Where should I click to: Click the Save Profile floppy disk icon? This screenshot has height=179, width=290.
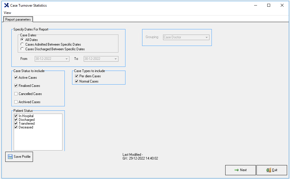pyautogui.click(x=10, y=157)
